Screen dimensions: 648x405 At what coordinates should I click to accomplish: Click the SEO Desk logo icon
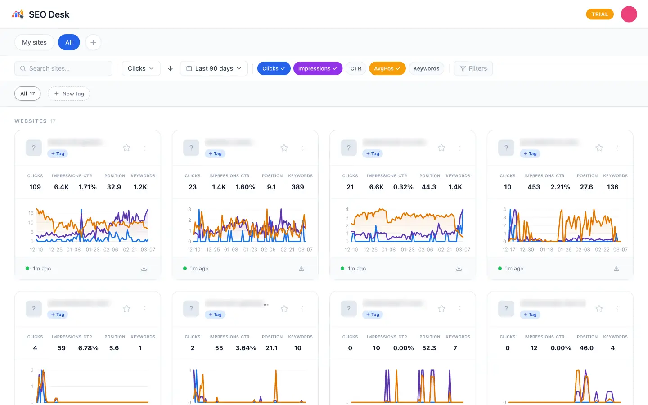click(x=18, y=14)
